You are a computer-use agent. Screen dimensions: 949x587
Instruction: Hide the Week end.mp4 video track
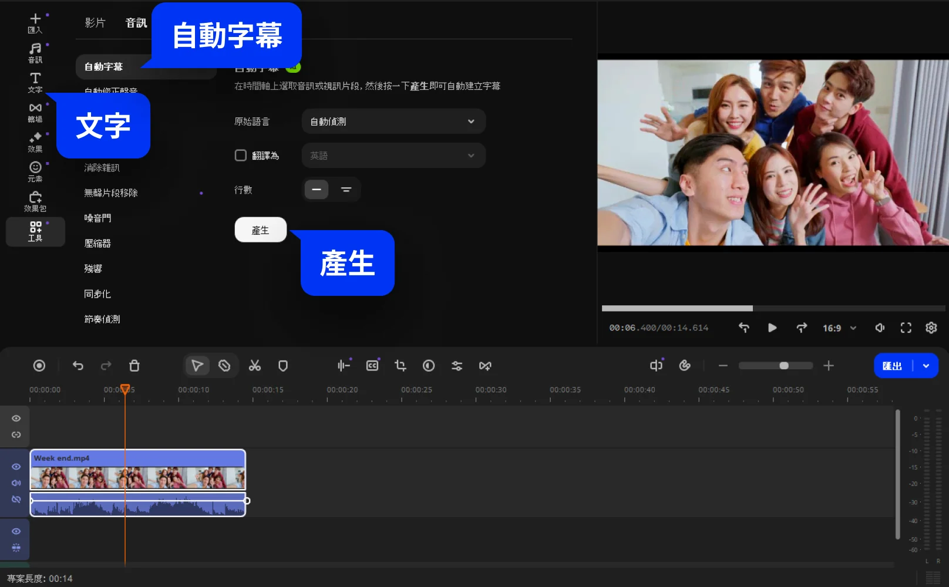coord(16,467)
